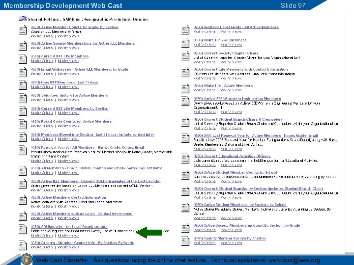The width and height of the screenshot is (354, 265).
Task: Open the Active Member Counts by Grade, by Section query
Action: tap(75, 27)
